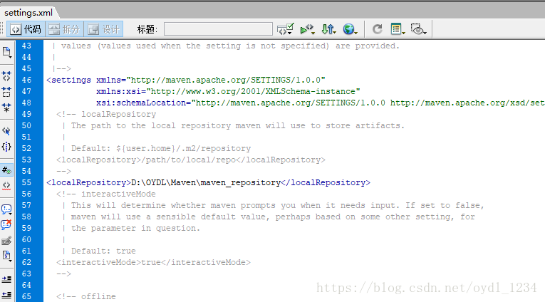Open the debug in browser menu icon

click(x=308, y=29)
